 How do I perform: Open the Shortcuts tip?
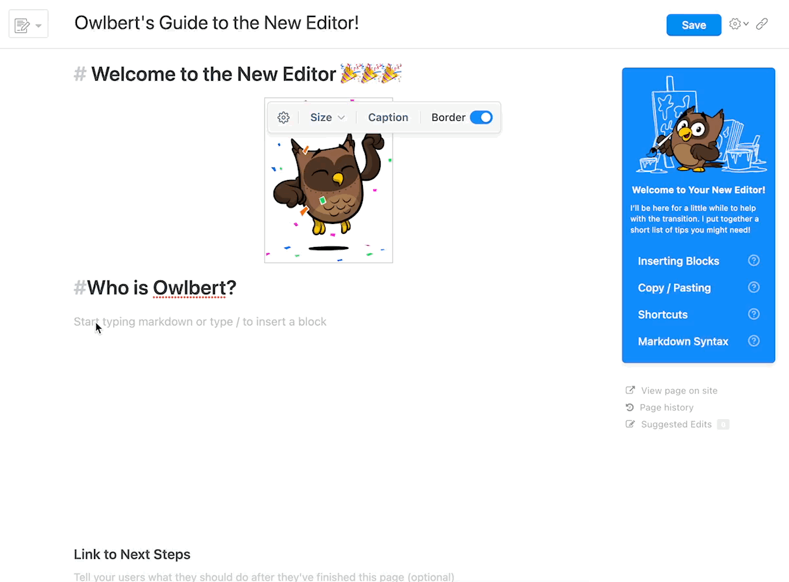click(x=663, y=315)
